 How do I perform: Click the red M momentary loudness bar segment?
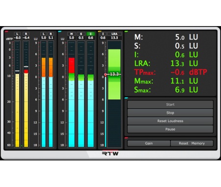click(x=72, y=65)
